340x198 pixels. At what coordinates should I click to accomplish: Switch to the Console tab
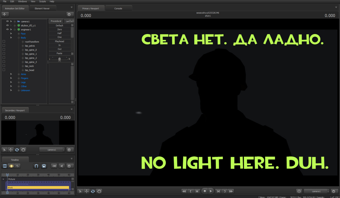tap(118, 9)
